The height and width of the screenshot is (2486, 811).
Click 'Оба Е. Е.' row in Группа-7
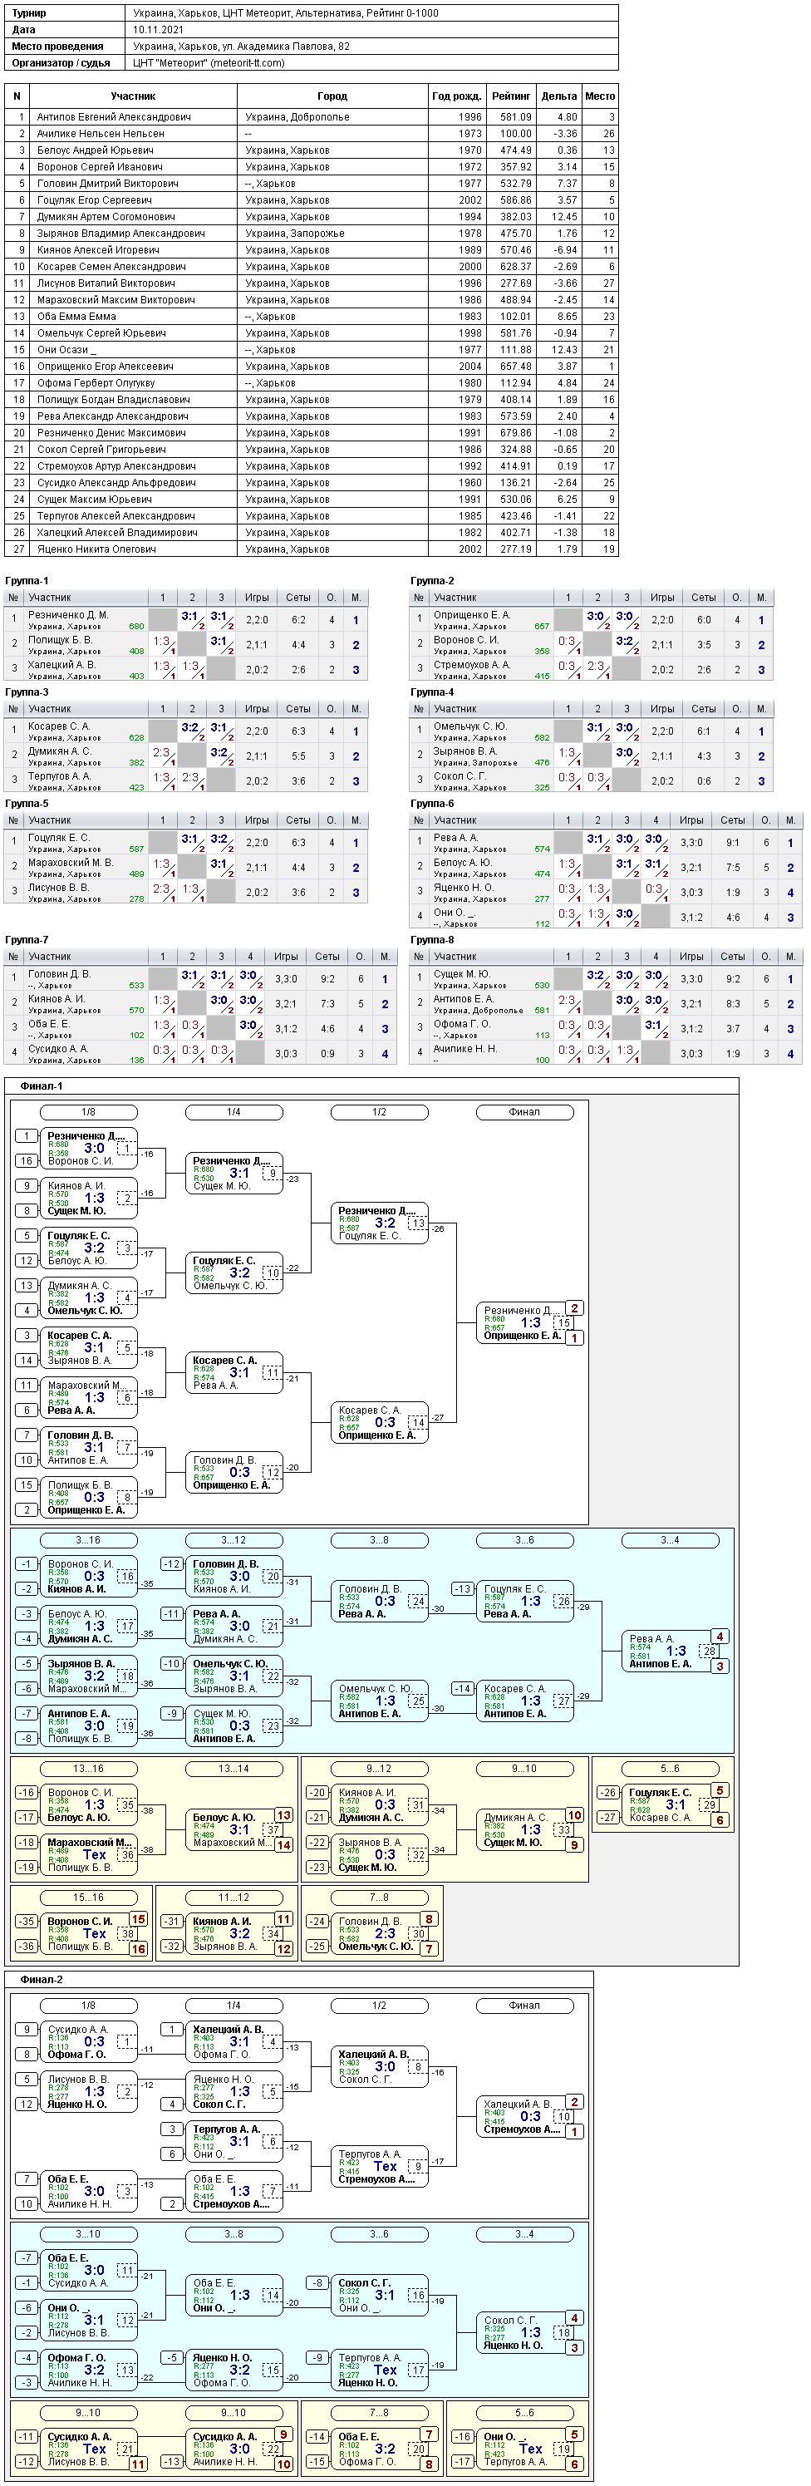tap(200, 1028)
